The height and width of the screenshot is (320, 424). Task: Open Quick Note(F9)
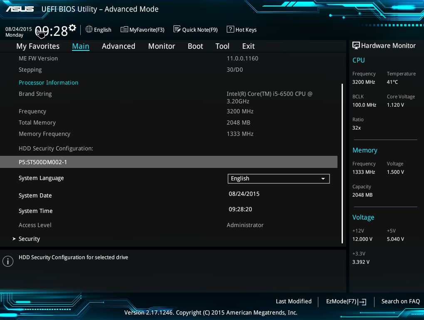coord(196,29)
